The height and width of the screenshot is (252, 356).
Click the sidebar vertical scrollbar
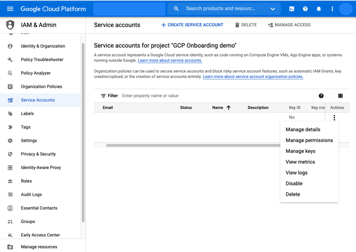point(83,133)
